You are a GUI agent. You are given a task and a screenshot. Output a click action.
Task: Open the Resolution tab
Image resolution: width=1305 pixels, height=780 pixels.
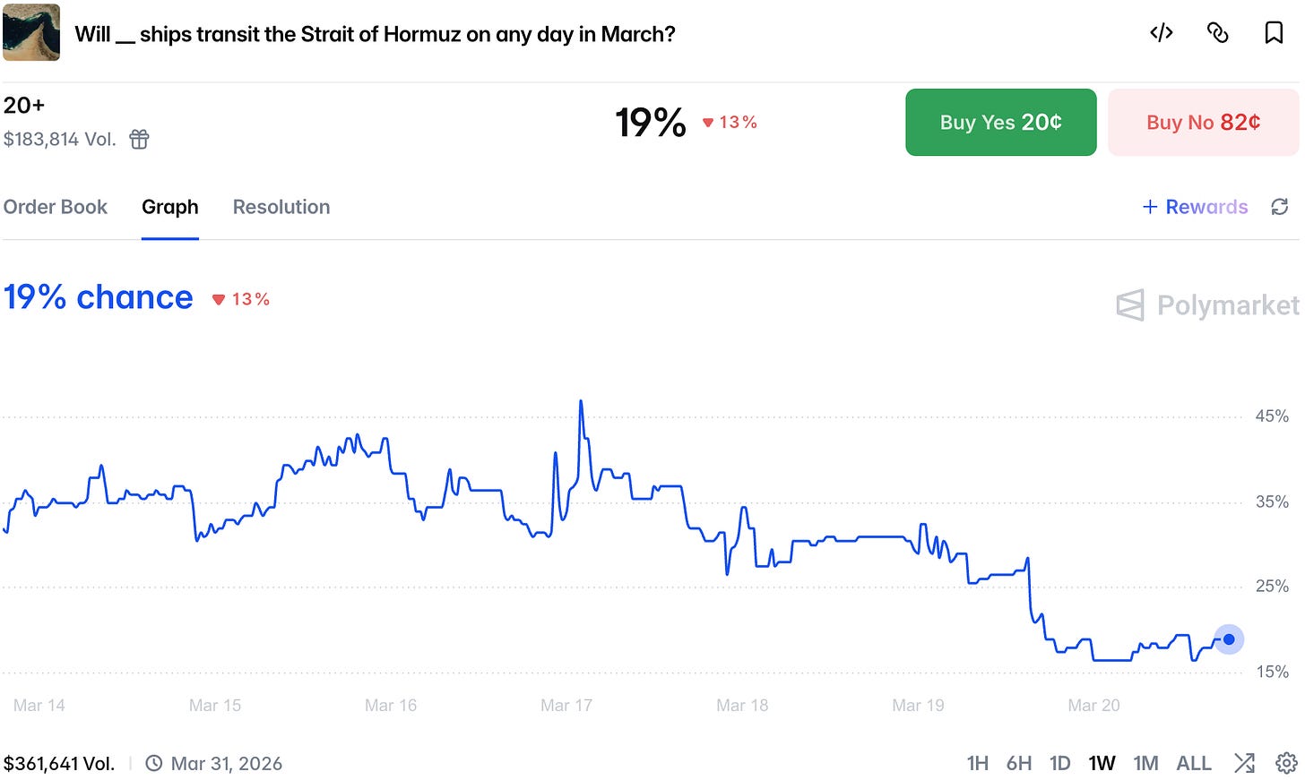click(x=281, y=207)
